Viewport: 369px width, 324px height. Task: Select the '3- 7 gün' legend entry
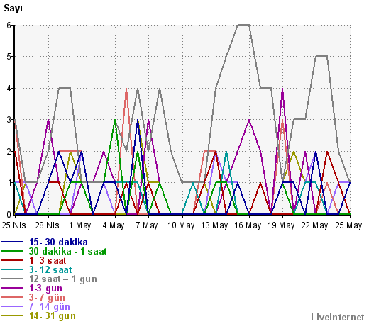point(47,297)
